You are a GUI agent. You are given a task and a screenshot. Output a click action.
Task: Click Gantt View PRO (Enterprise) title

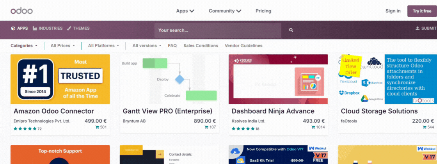tap(167, 111)
